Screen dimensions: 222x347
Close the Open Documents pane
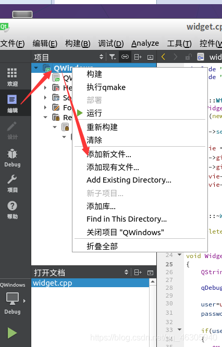pyautogui.click(x=151, y=273)
